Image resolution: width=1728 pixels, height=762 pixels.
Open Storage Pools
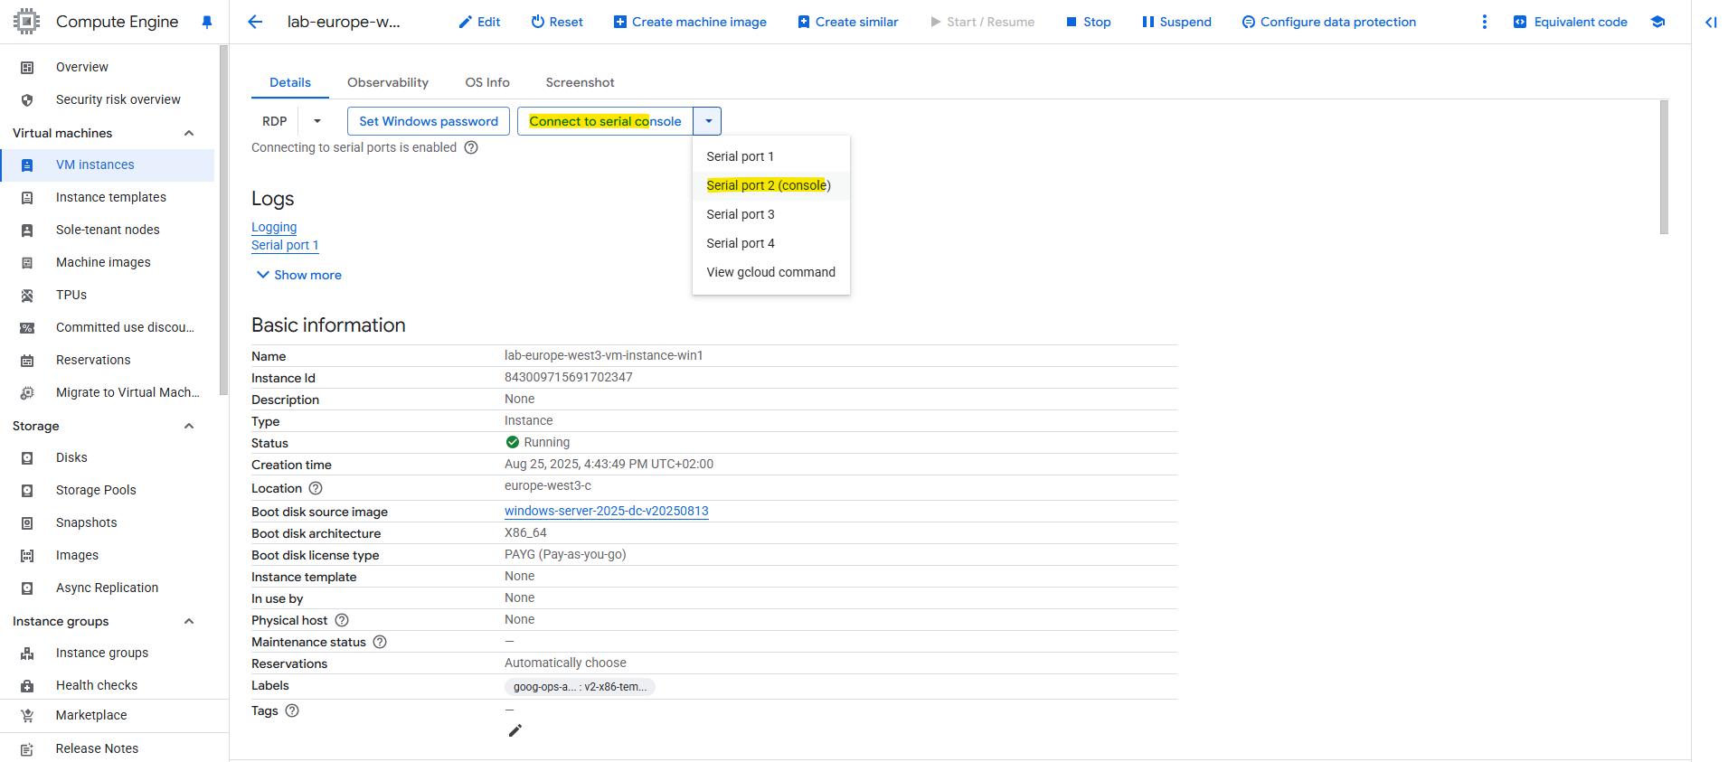pos(107,490)
